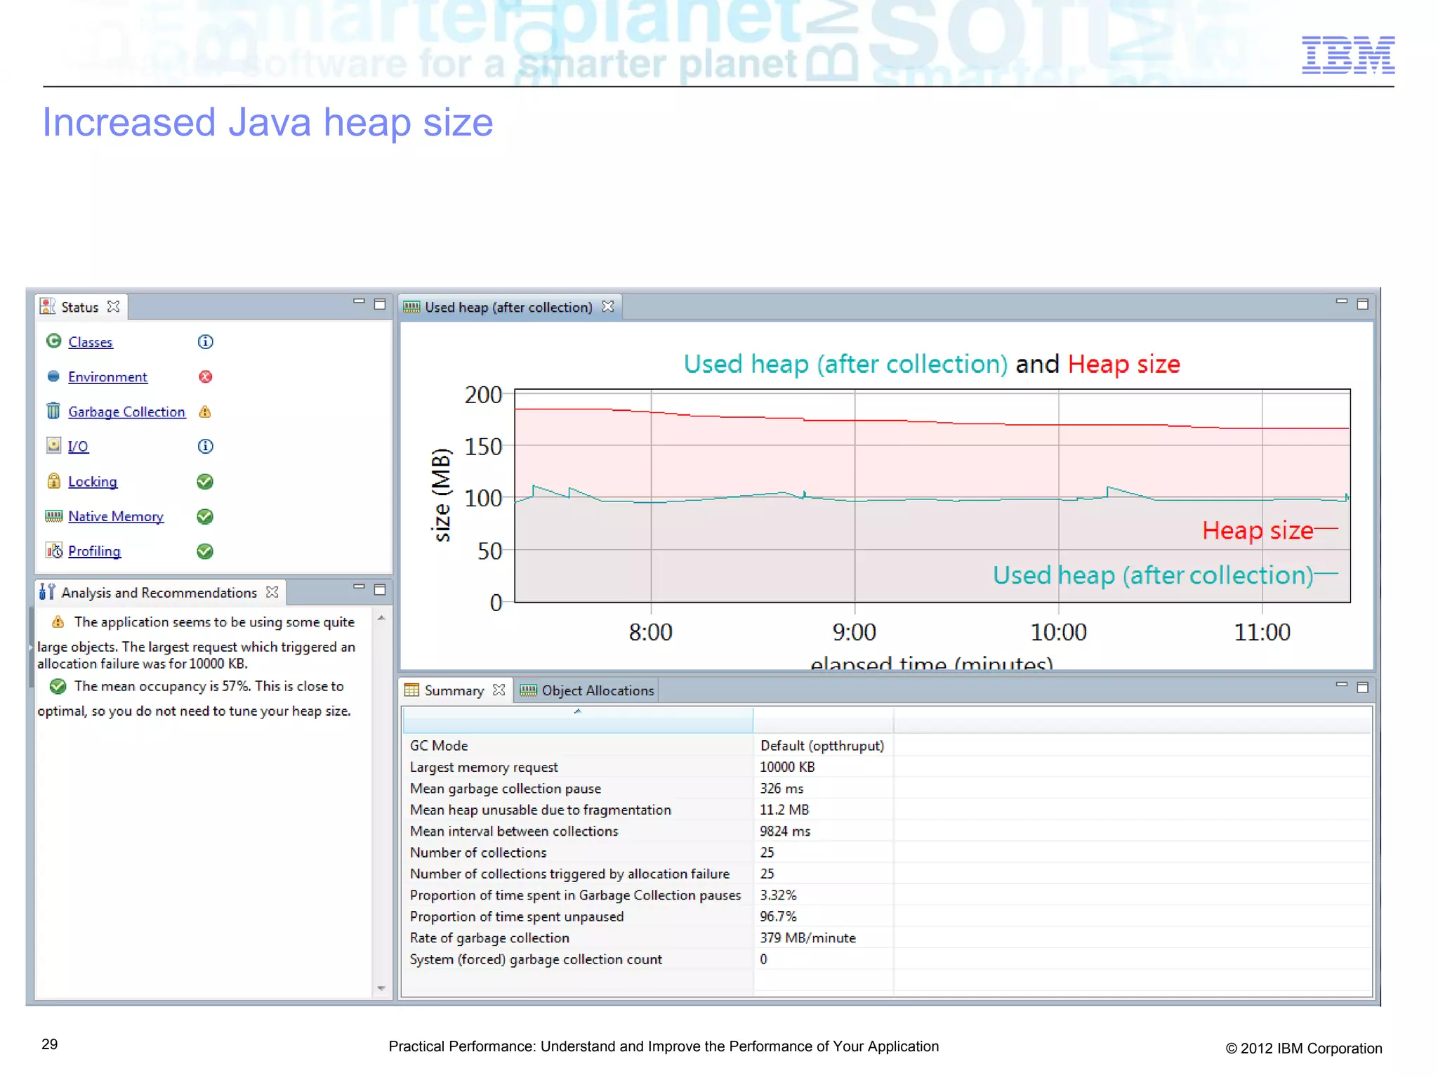Open the Environment status link
The image size is (1438, 1078).
[107, 377]
